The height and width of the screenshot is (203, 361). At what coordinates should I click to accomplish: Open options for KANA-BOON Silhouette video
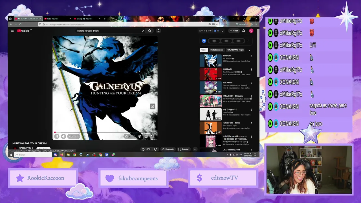pos(251,96)
